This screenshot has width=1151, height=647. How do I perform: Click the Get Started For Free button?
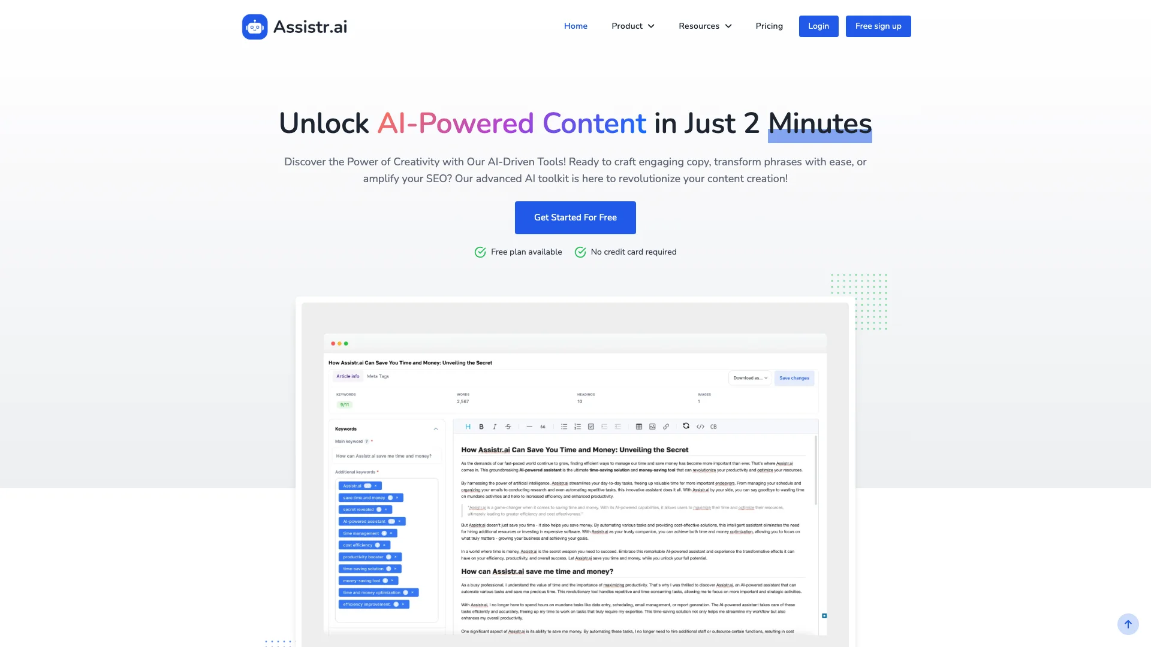pos(575,217)
